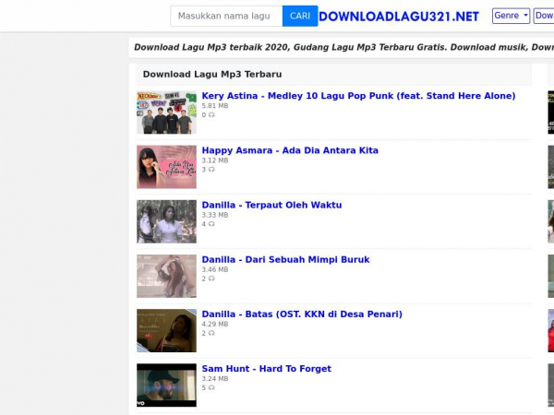Click headphone listen icon under Happy Asmara
Image resolution: width=554 pixels, height=415 pixels.
(x=211, y=170)
